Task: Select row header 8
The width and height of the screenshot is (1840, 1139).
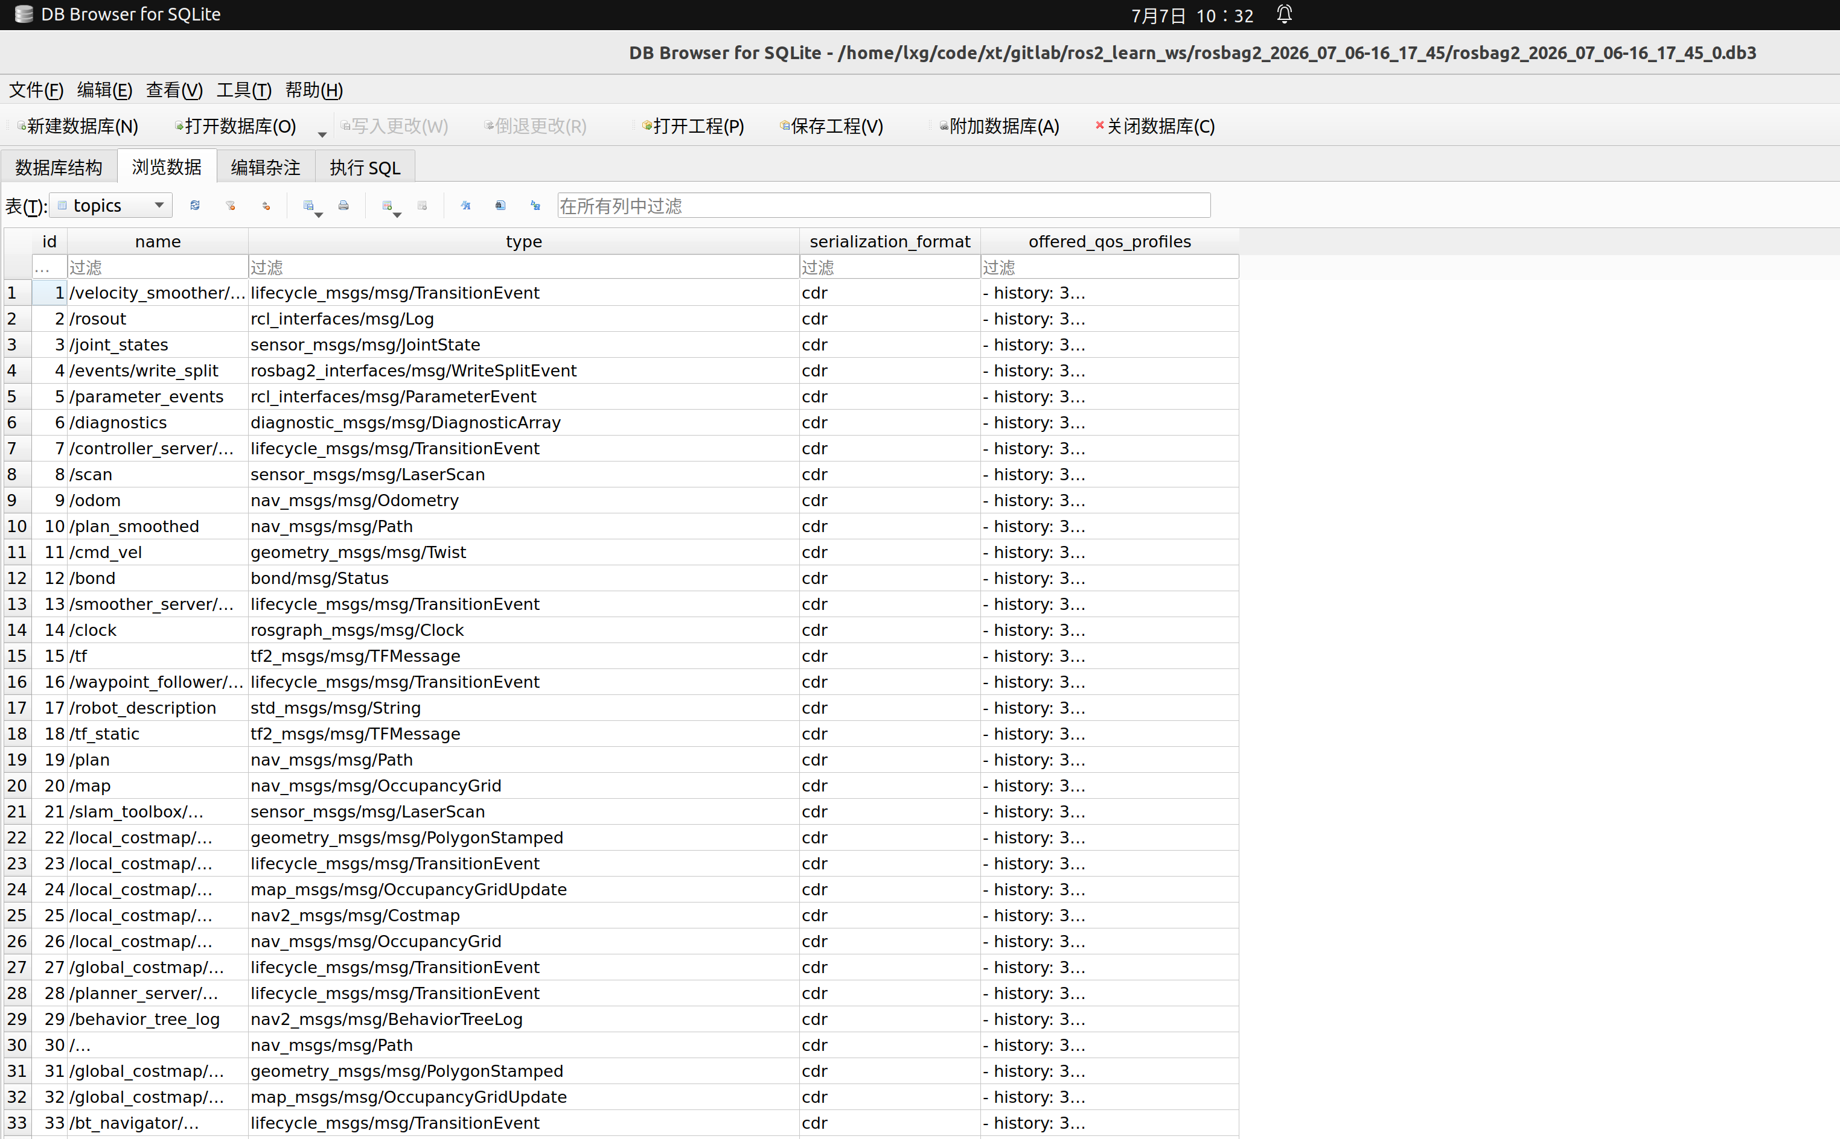Action: pos(18,475)
